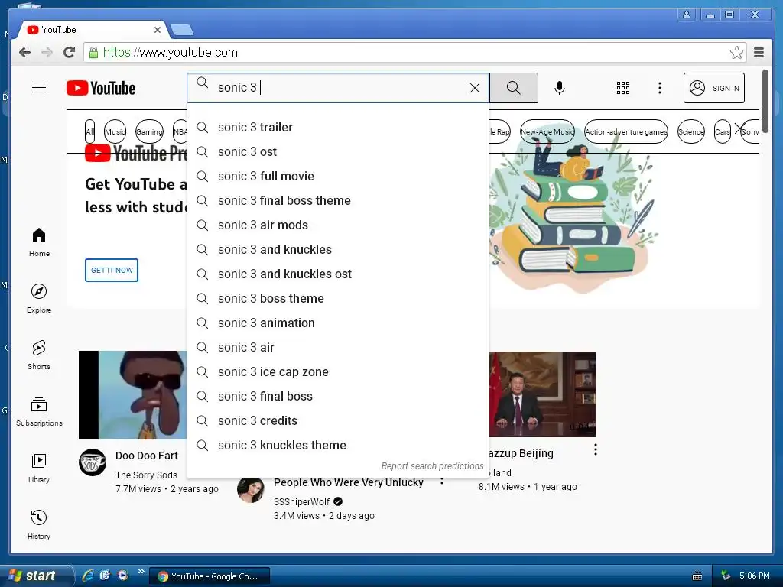Choose 'sonic 3 animation' suggestion
Viewport: 783px width, 587px height.
(337, 323)
